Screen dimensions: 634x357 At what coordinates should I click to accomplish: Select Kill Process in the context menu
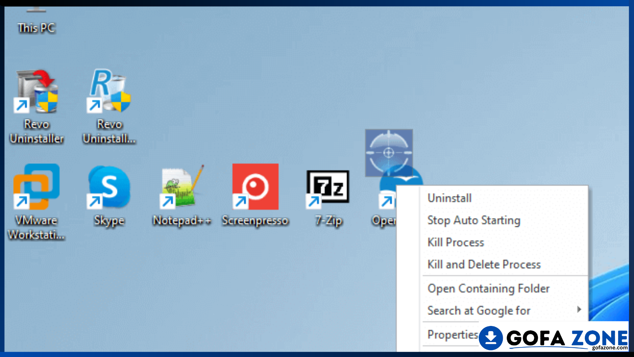[x=492, y=242]
